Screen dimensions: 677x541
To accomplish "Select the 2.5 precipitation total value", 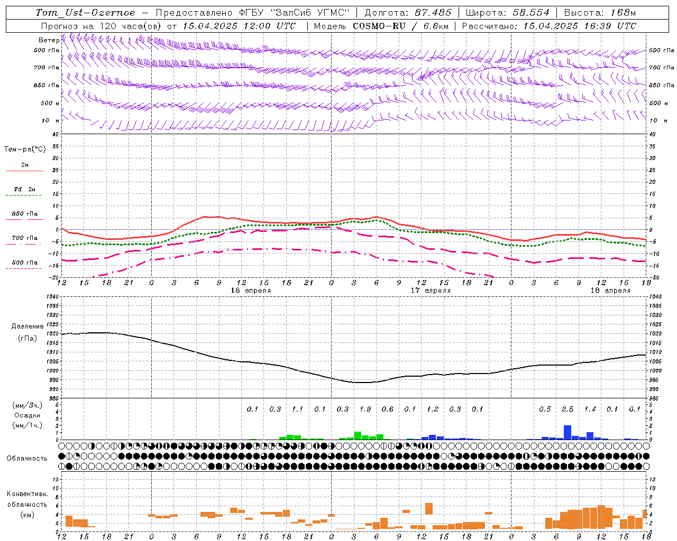I will click(x=568, y=409).
